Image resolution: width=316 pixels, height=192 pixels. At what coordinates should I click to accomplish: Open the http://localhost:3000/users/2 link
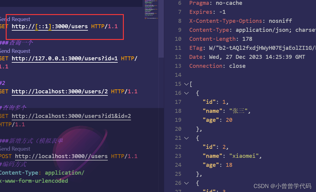coord(59,91)
